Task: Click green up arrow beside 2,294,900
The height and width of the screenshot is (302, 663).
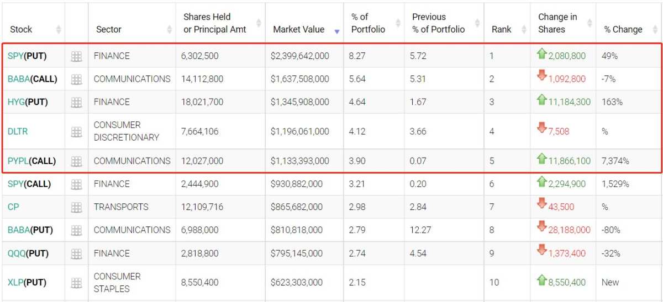Action: (x=541, y=181)
